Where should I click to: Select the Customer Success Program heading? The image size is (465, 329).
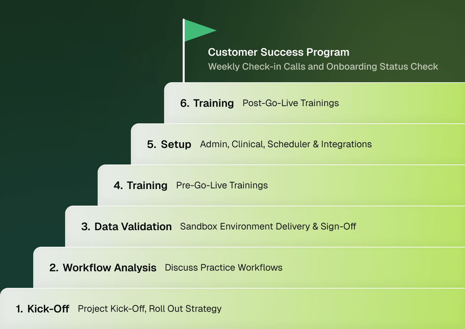[278, 52]
